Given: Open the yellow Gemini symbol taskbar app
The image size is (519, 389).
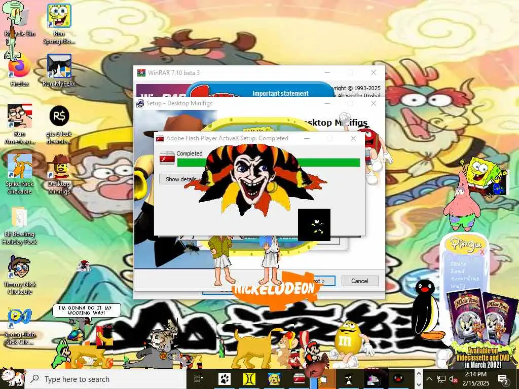Looking at the screenshot, I should [249, 379].
